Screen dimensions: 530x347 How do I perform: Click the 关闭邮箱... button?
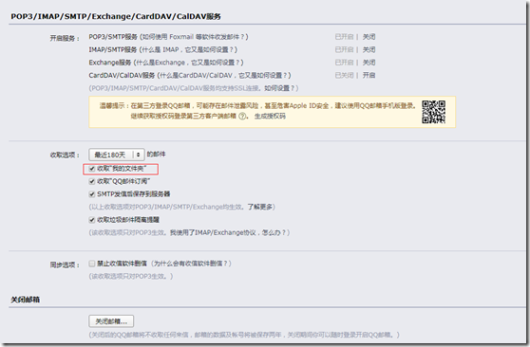(x=111, y=321)
